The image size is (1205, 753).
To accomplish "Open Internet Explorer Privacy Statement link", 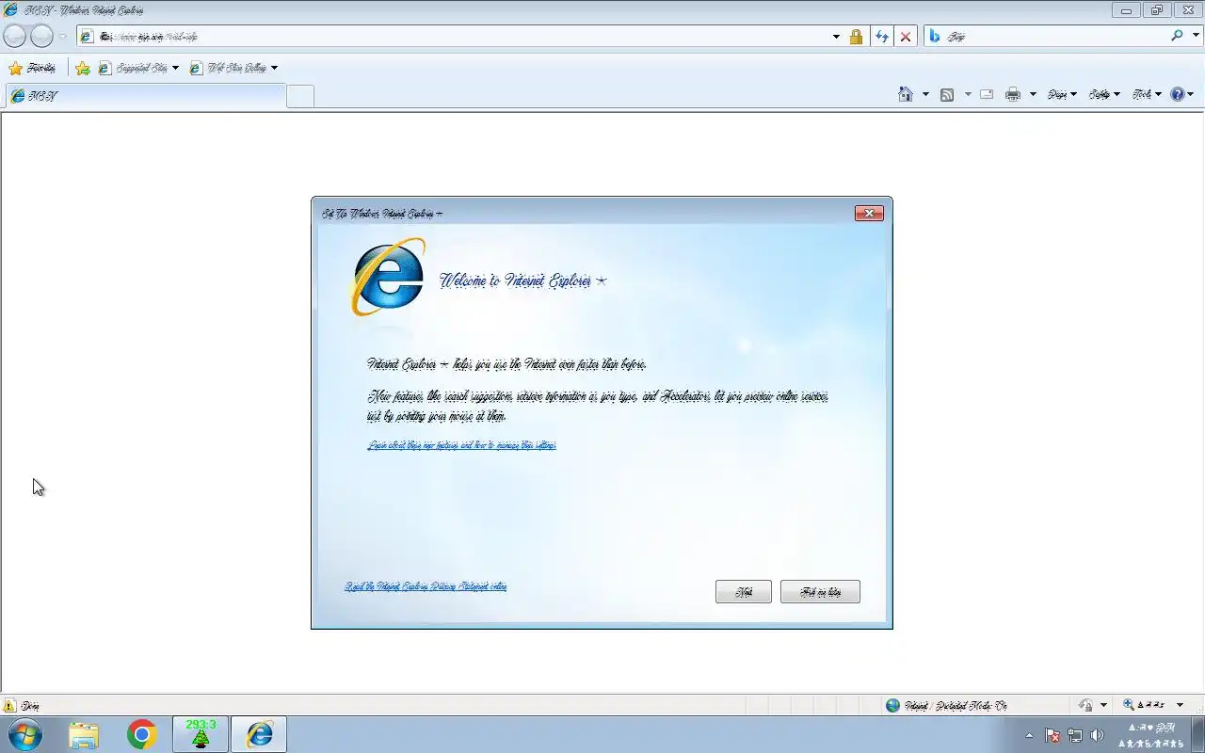I will pos(426,586).
